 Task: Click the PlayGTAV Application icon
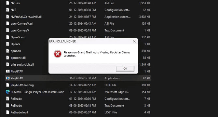[x=8, y=78]
